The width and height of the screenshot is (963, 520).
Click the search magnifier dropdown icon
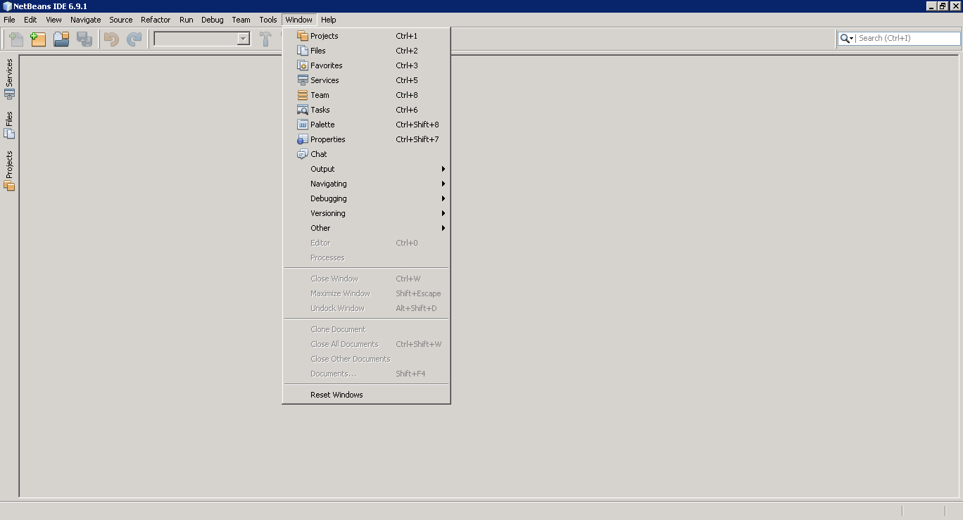[846, 39]
